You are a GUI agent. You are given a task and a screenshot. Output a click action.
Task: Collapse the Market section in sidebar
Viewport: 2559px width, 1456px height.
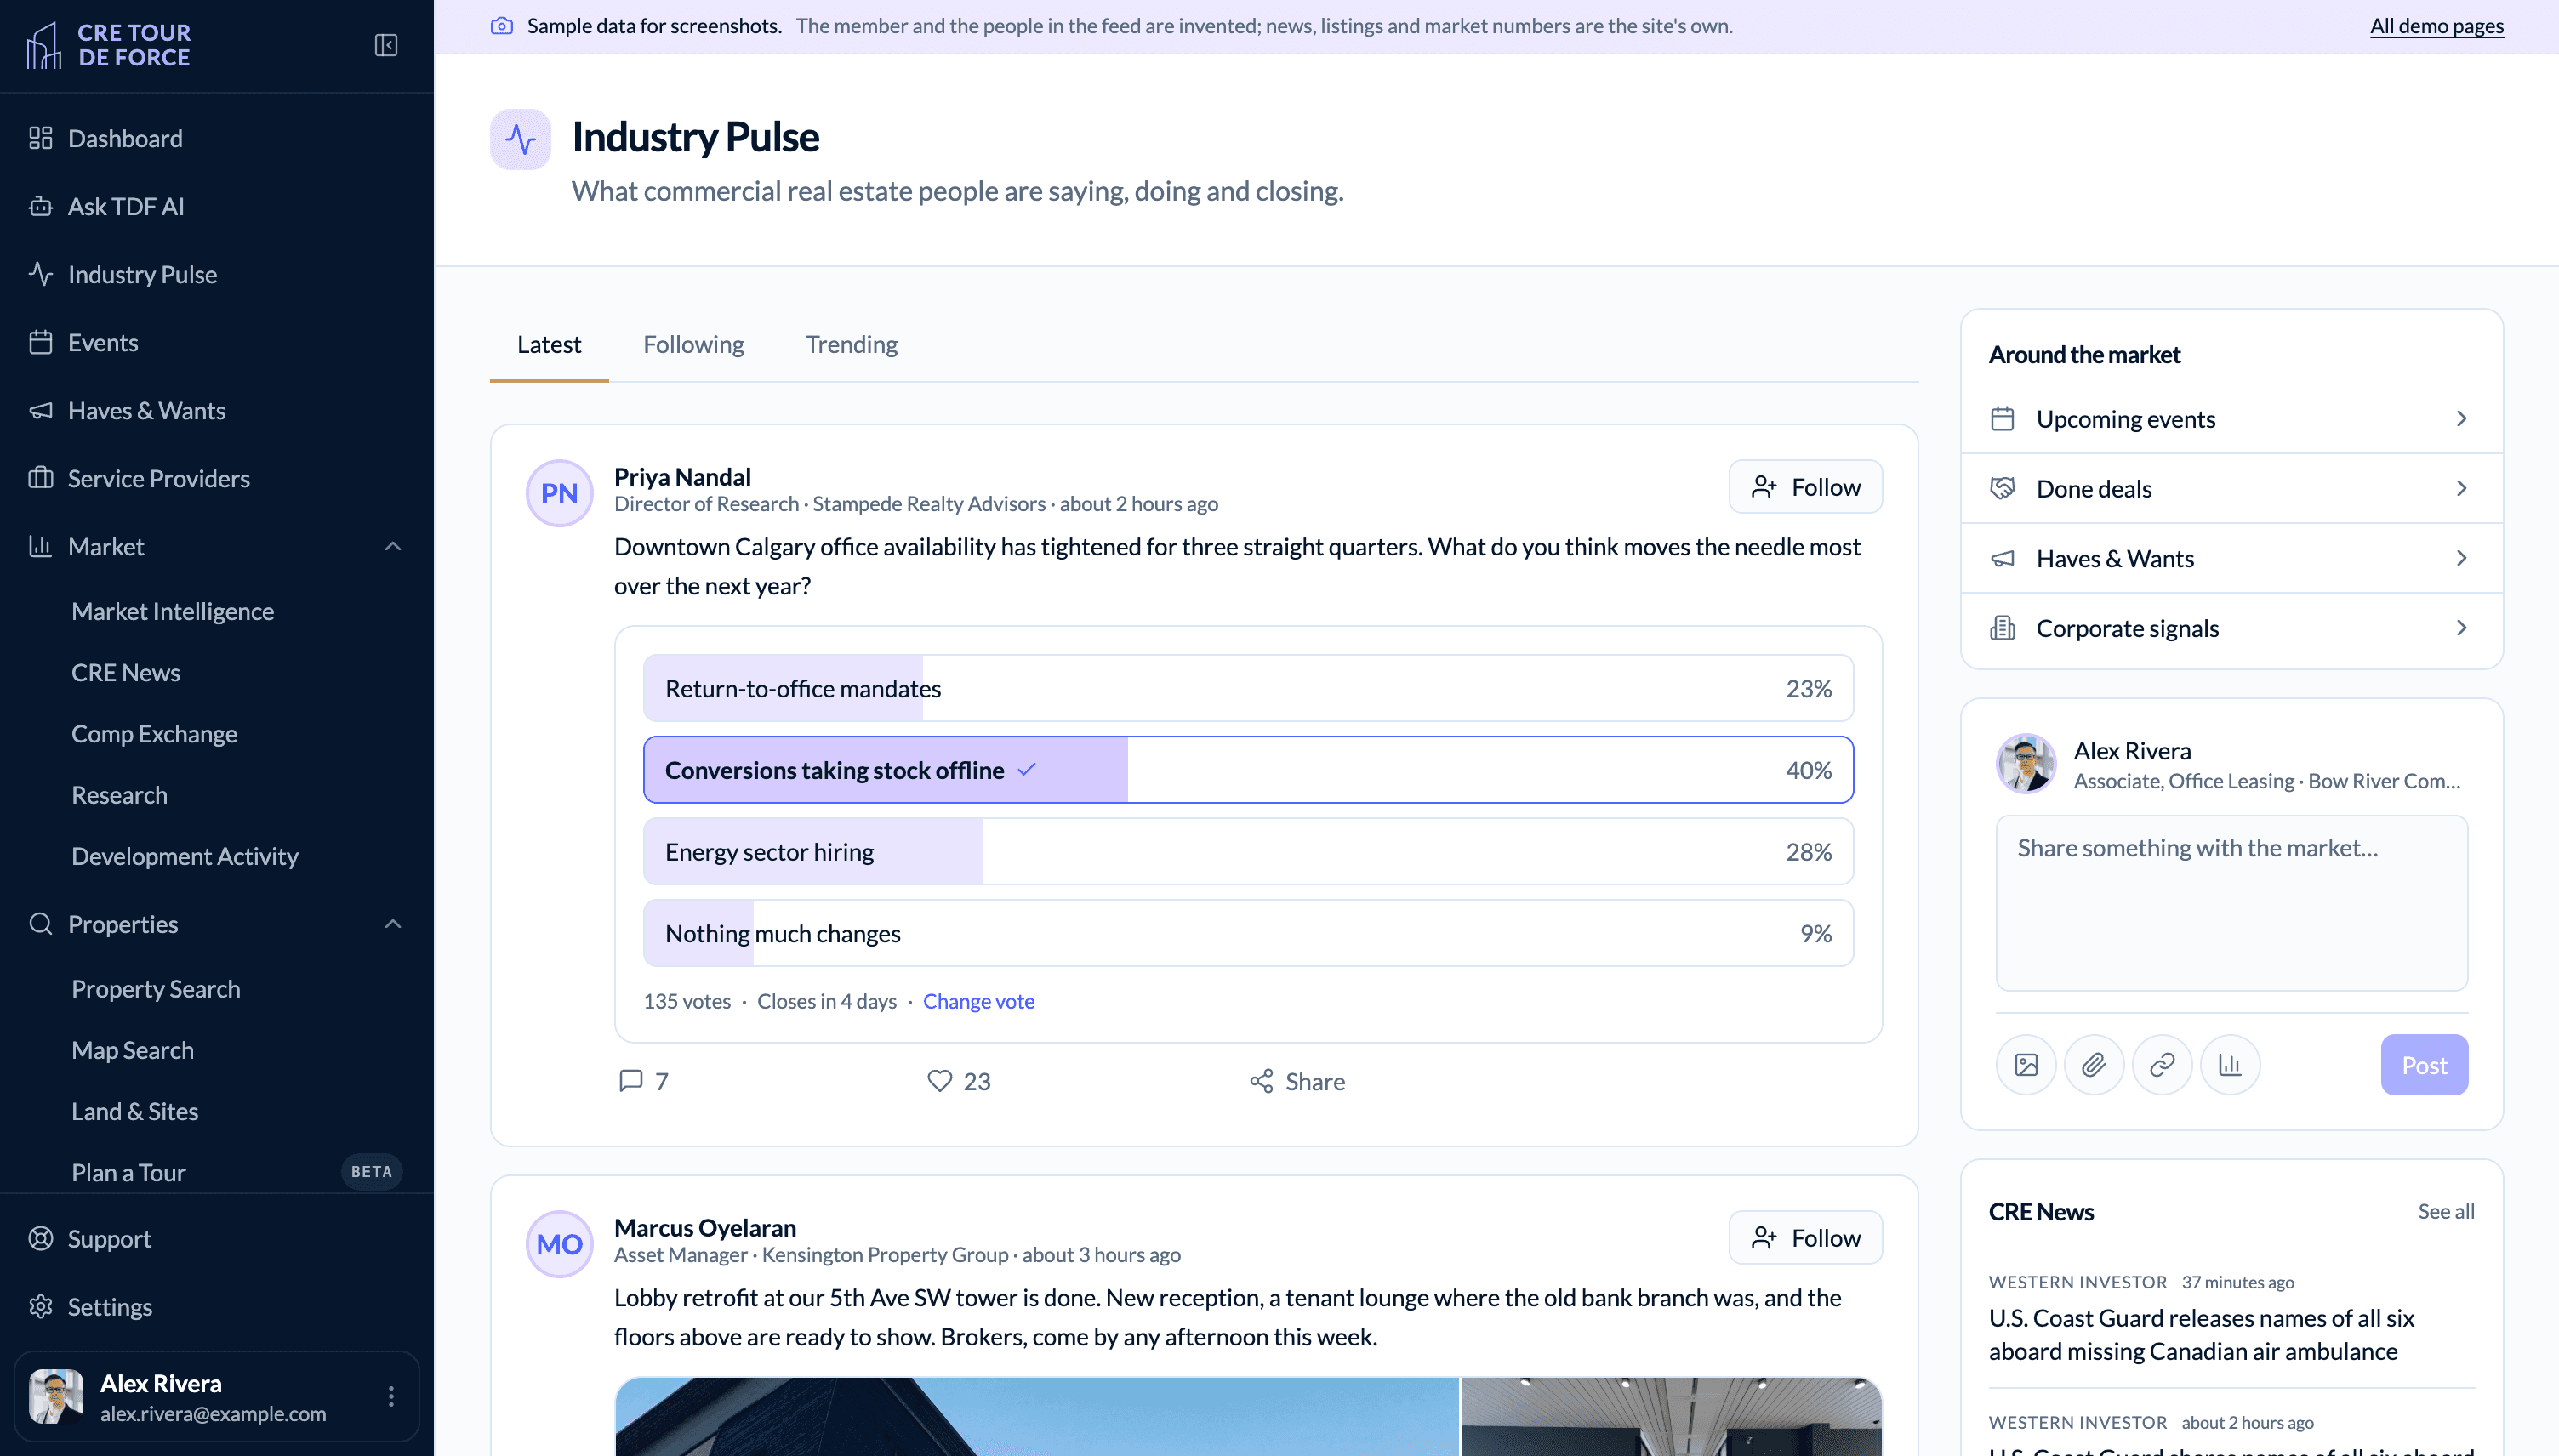(393, 546)
